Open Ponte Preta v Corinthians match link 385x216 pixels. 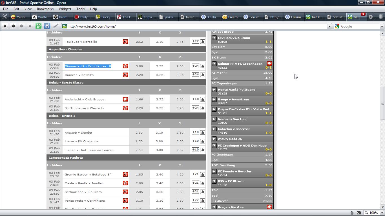click(x=85, y=201)
